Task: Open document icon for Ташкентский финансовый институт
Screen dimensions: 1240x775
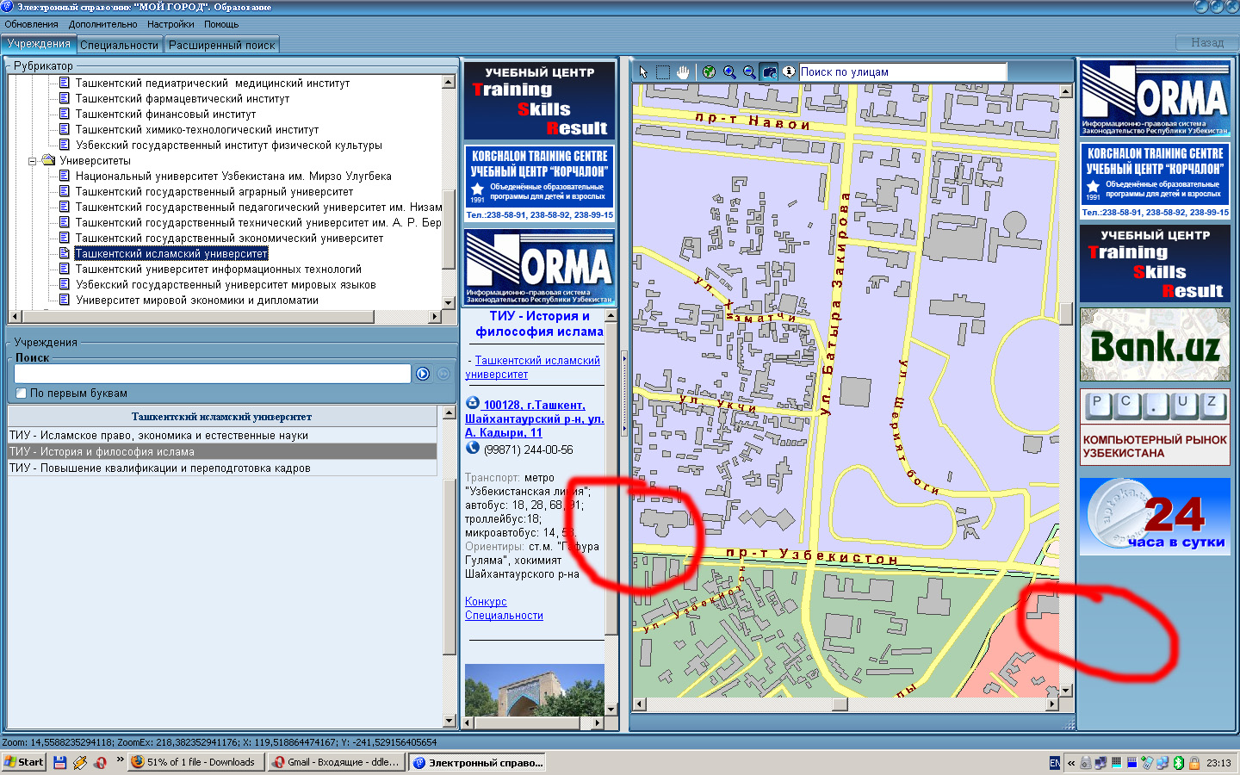Action: tap(65, 114)
